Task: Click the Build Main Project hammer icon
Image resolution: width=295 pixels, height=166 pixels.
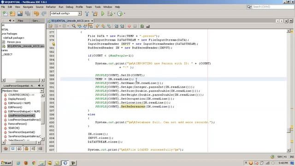Action: tap(87, 13)
